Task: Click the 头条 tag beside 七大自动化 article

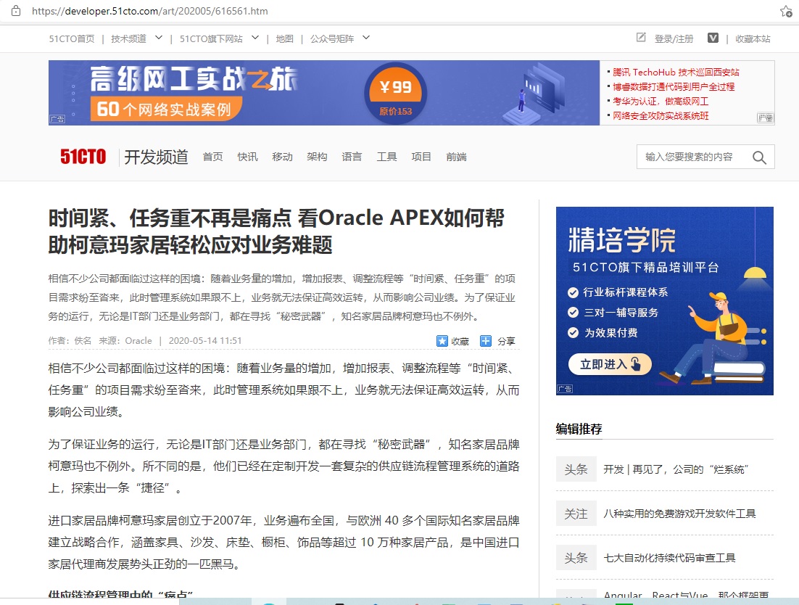Action: pyautogui.click(x=576, y=558)
